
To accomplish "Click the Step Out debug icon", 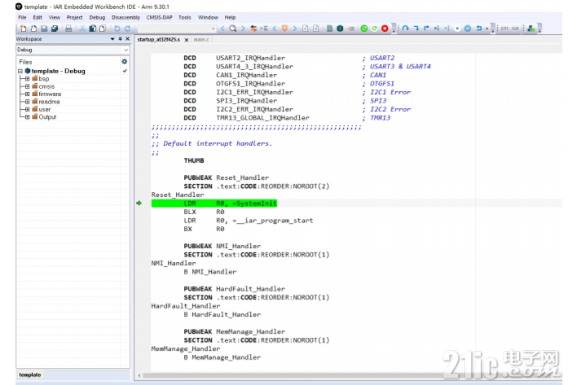I will pos(426,28).
